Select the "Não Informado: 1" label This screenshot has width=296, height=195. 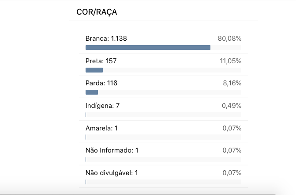pyautogui.click(x=112, y=150)
